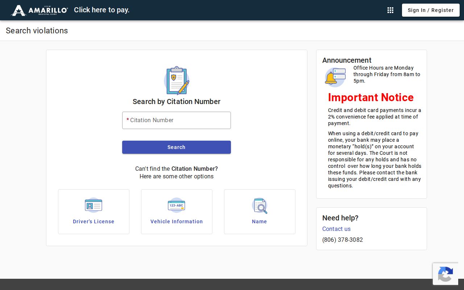Click the 'Search violations' page title
The height and width of the screenshot is (290, 464).
(x=37, y=30)
